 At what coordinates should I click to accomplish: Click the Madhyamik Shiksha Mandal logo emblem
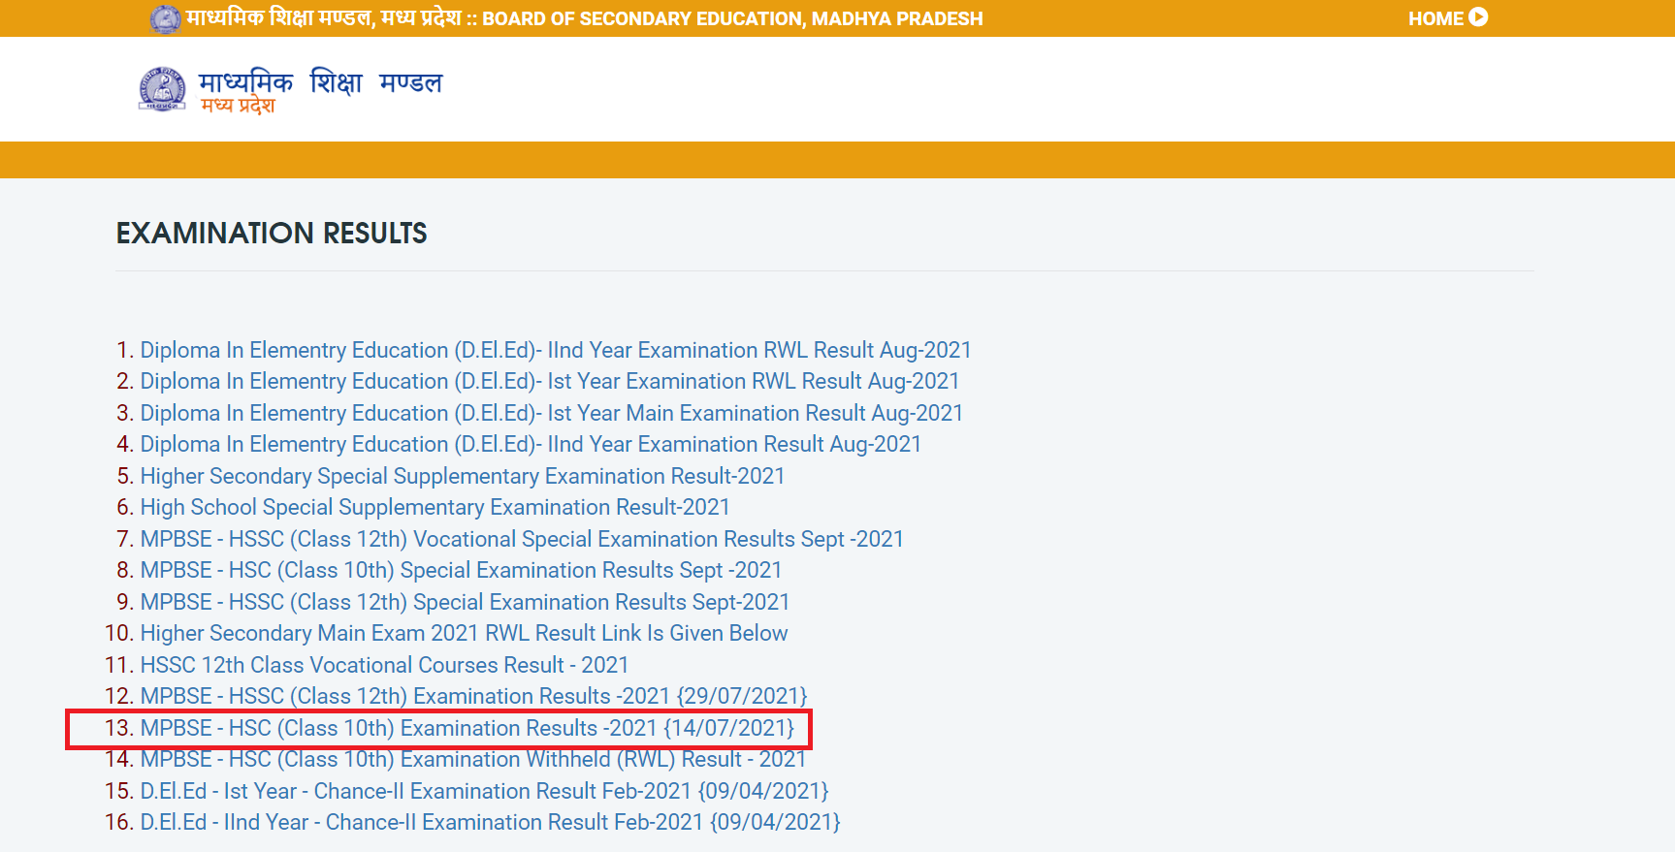tap(162, 89)
